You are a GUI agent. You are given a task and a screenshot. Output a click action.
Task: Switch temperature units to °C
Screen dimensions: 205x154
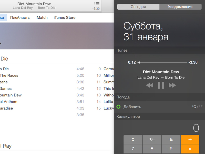click(x=194, y=107)
